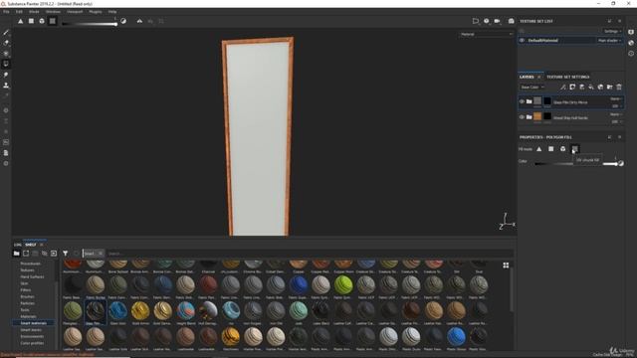The image size is (637, 358).
Task: Open Texture Set List Settings dropdown
Action: [612, 31]
